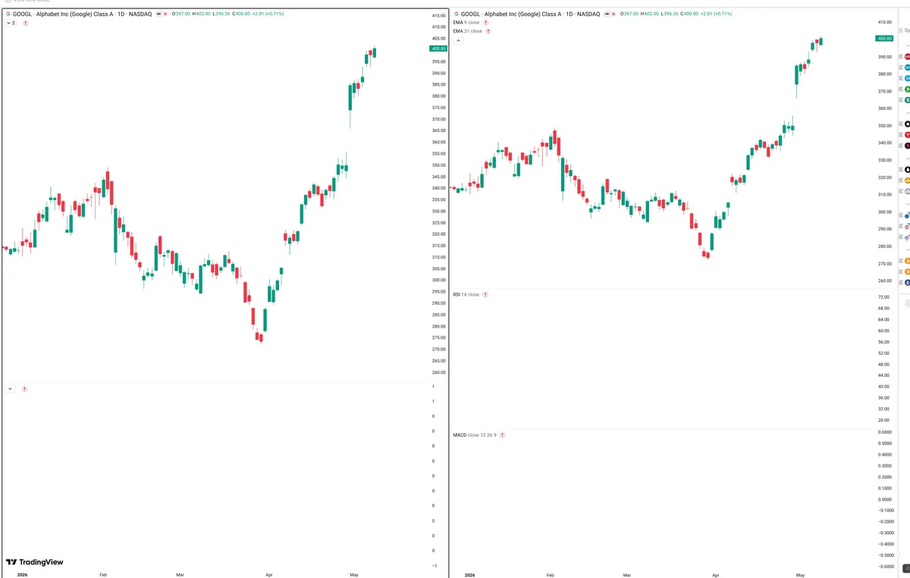Screen dimensions: 910x578
Task: Click 400.80 price label on right chart axis
Action: coord(884,38)
